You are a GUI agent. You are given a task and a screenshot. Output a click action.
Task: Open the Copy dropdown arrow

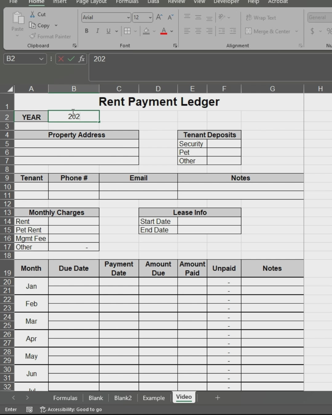coord(56,26)
